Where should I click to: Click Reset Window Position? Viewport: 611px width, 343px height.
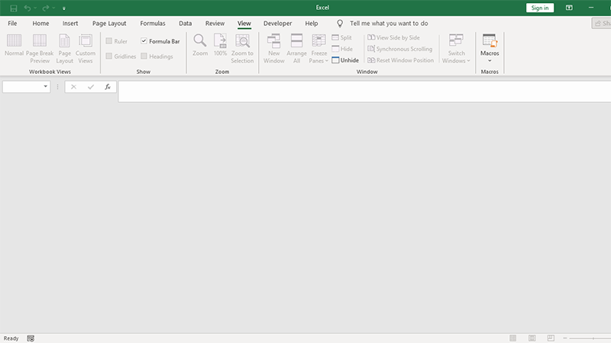pos(400,60)
